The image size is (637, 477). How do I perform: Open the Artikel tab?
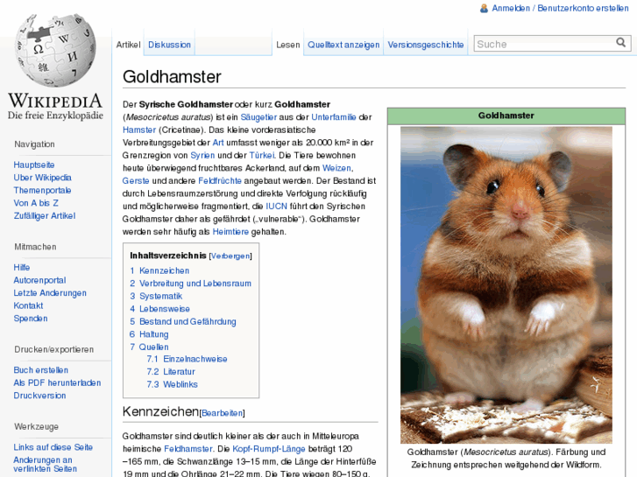[128, 45]
